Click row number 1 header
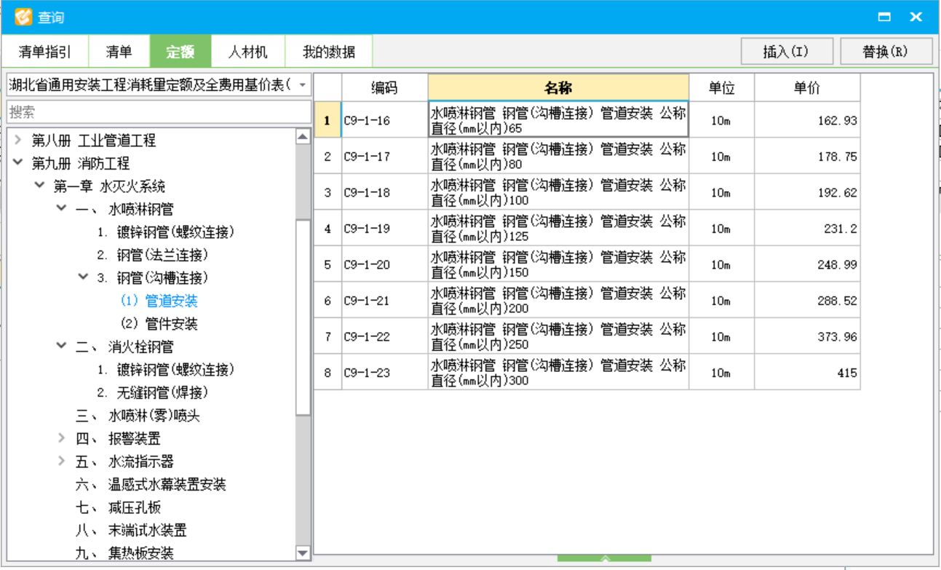 click(x=327, y=120)
